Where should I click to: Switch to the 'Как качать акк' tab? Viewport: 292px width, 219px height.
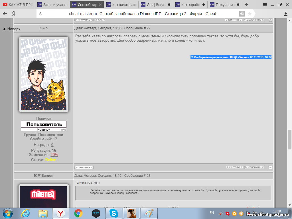click(x=122, y=5)
